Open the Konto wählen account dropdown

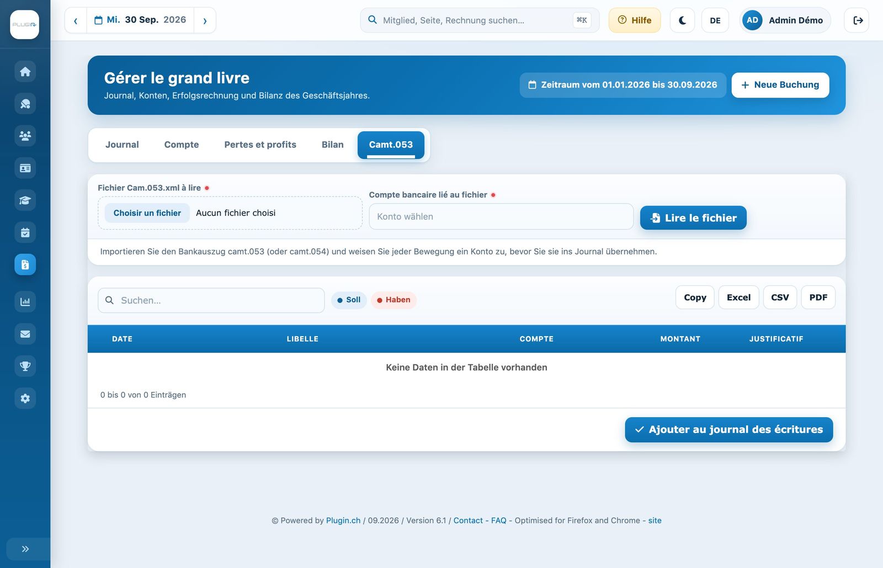tap(501, 216)
